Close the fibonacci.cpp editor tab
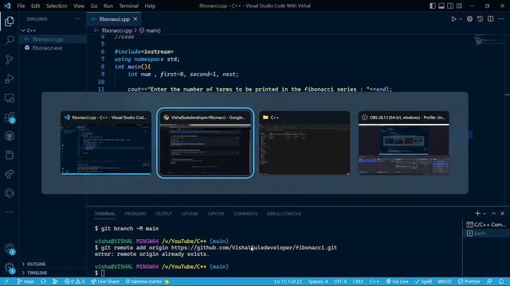 tap(135, 19)
